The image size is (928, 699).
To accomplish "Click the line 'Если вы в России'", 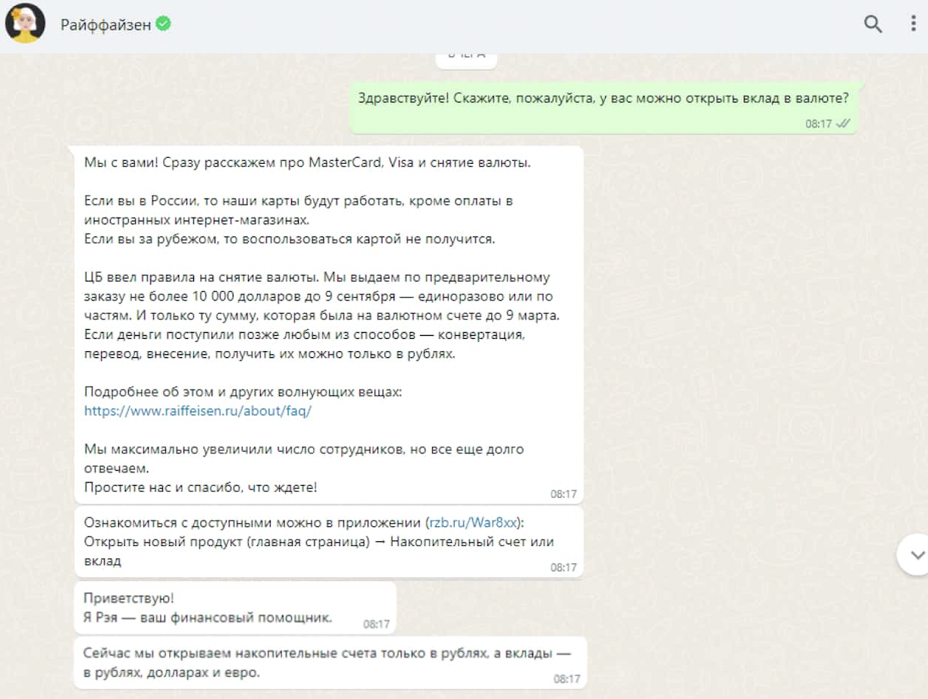I will tap(299, 211).
